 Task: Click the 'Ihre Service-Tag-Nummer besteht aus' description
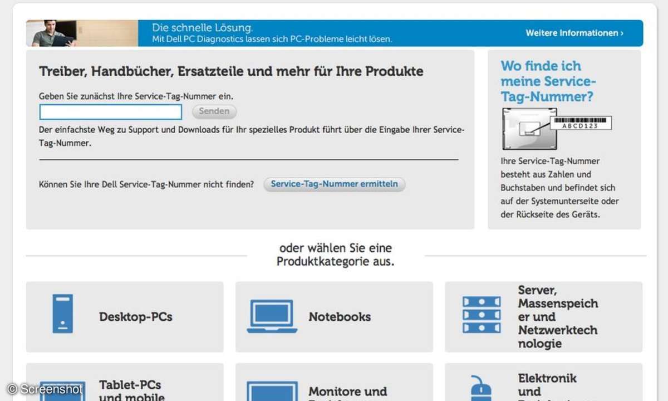(559, 188)
